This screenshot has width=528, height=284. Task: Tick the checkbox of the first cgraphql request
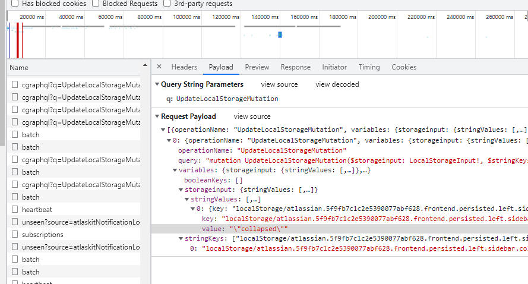[15, 84]
